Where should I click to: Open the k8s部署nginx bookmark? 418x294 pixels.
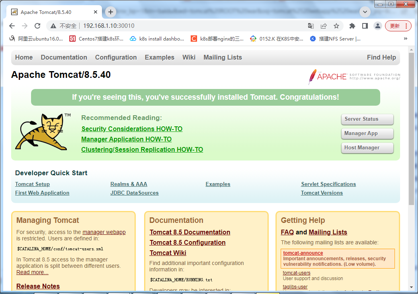217,39
